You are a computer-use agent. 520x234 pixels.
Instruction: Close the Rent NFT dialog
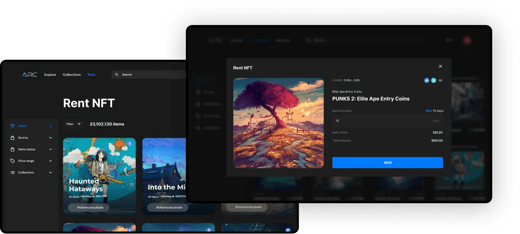click(440, 66)
